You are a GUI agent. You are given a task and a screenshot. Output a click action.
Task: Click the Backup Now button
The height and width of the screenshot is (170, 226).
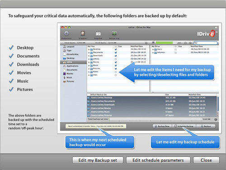(162, 126)
